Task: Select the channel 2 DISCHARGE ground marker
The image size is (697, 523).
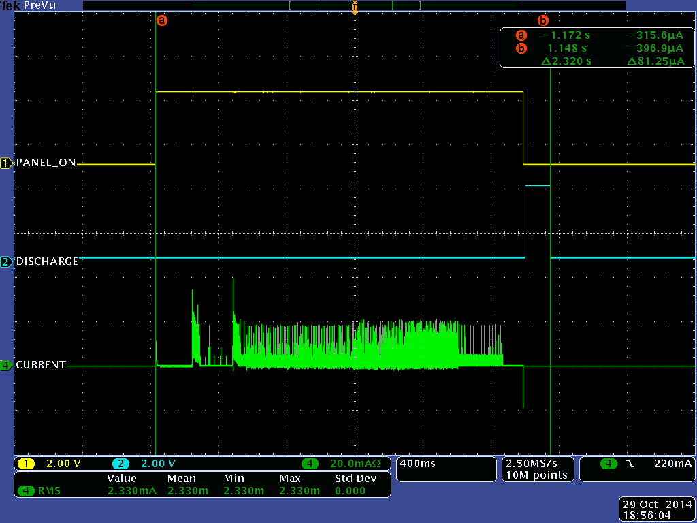Action: click(x=7, y=261)
